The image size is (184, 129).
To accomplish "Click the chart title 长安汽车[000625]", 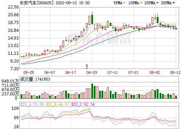I will (37, 3).
